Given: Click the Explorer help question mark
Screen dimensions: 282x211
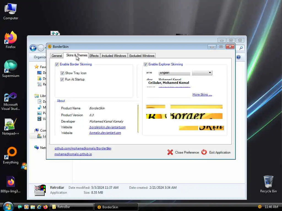Looking at the screenshot, I should pyautogui.click(x=238, y=57).
